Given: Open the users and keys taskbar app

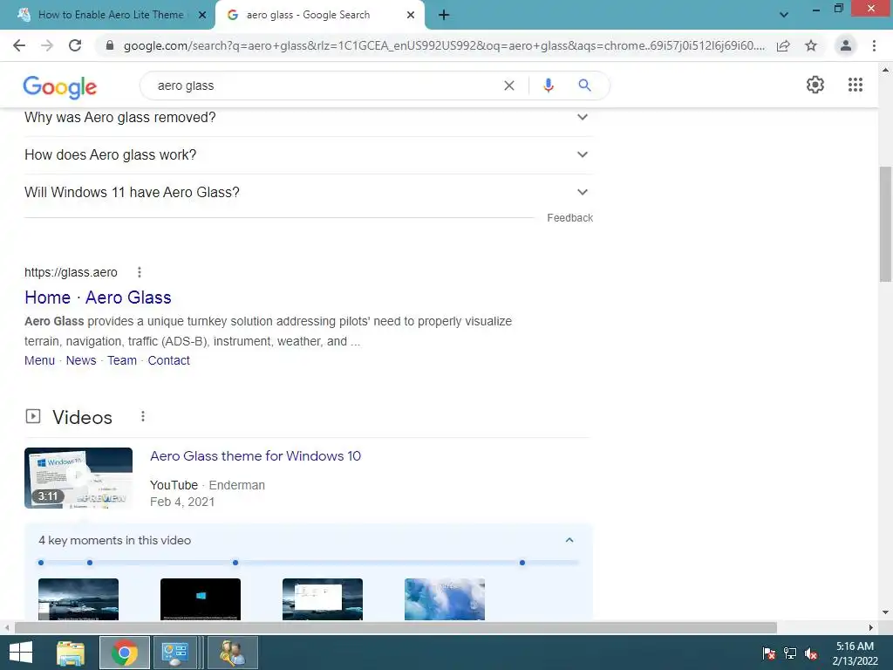Looking at the screenshot, I should 232,653.
